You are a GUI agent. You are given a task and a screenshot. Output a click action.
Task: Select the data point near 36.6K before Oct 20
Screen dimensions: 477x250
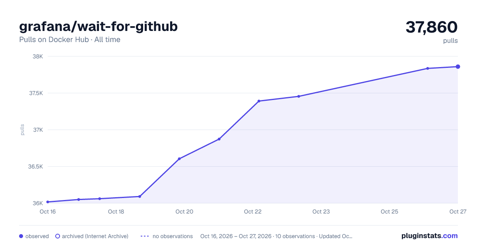click(x=179, y=159)
